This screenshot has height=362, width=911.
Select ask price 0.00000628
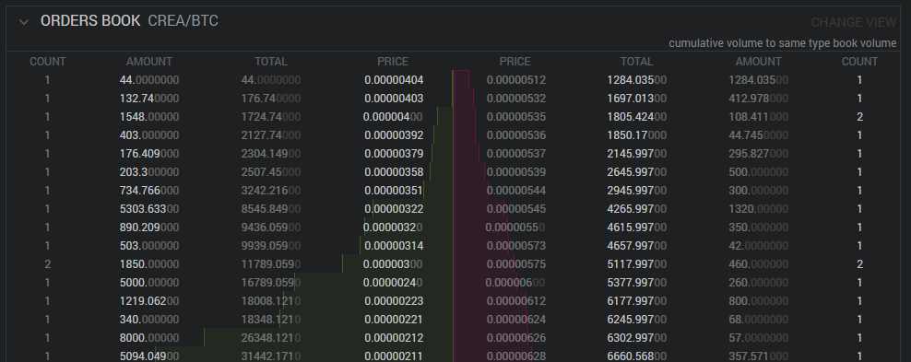(x=516, y=356)
